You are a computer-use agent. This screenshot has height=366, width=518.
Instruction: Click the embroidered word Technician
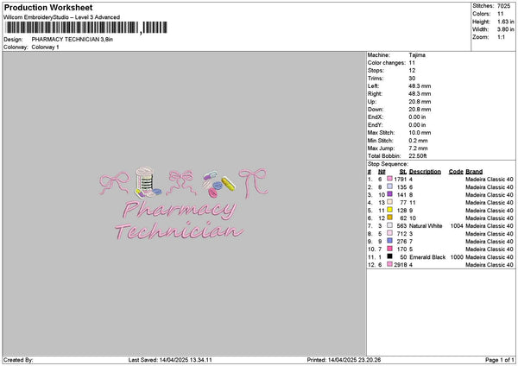click(180, 230)
